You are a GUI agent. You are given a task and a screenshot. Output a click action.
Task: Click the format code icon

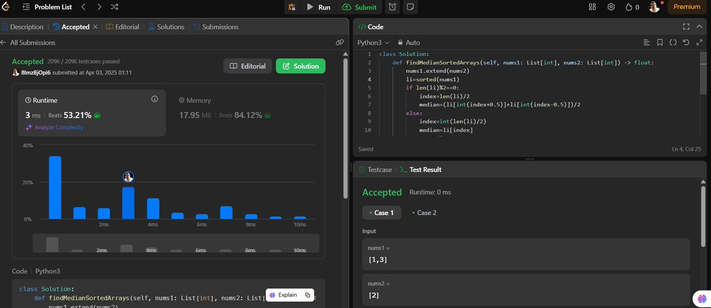point(647,43)
